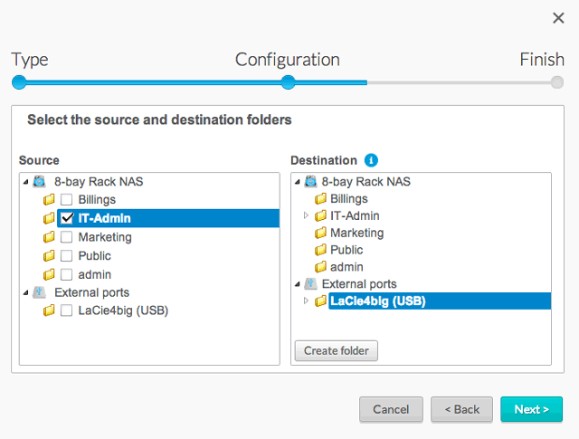
Task: Uncheck the IT-Admin source checkbox
Action: coord(67,218)
